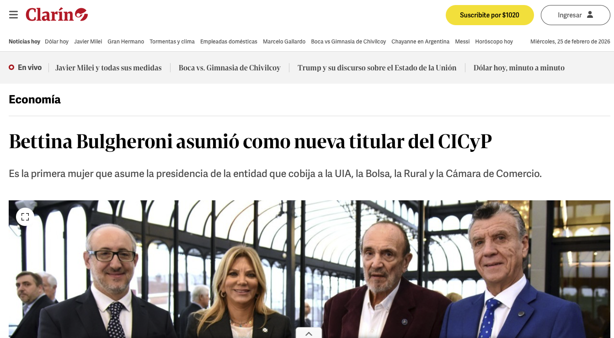The height and width of the screenshot is (338, 614).
Task: Open live Javier Milei y todas sus medidas
Action: click(108, 68)
